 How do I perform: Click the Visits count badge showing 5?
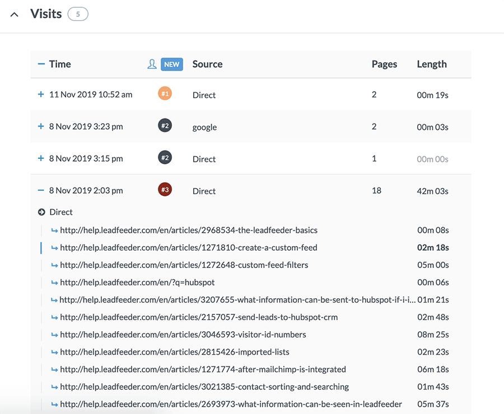click(78, 14)
